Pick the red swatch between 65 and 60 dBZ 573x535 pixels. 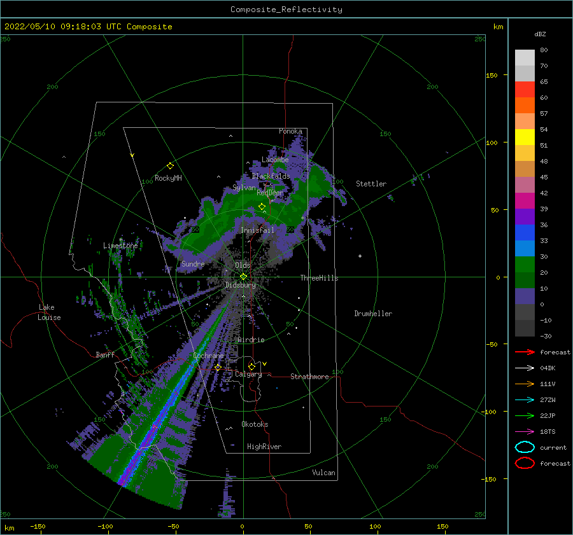pos(525,90)
